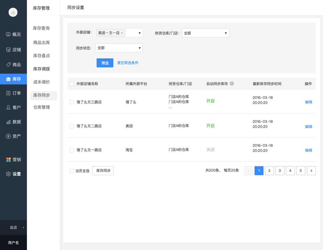This screenshot has width=323, height=250.
Task: Open 仓库管理 in the submenu
Action: (x=42, y=107)
